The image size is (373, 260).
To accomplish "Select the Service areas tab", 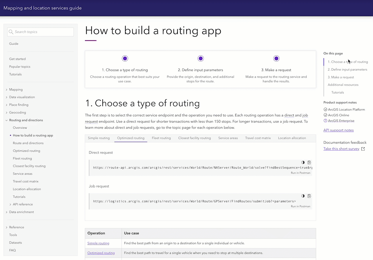I will point(228,138).
